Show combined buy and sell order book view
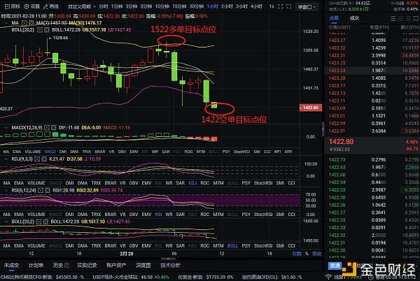This screenshot has width=420, height=281. coord(393,18)
